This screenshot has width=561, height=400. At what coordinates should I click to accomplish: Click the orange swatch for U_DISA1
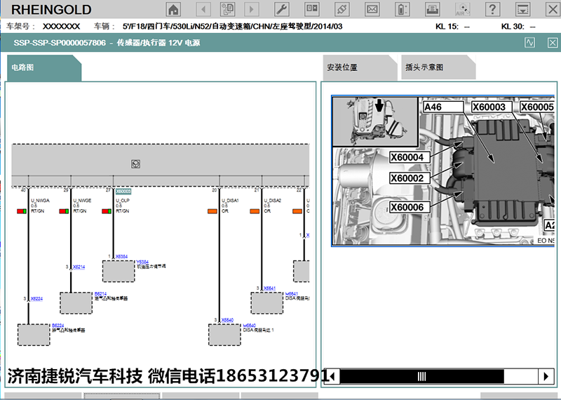pyautogui.click(x=212, y=211)
